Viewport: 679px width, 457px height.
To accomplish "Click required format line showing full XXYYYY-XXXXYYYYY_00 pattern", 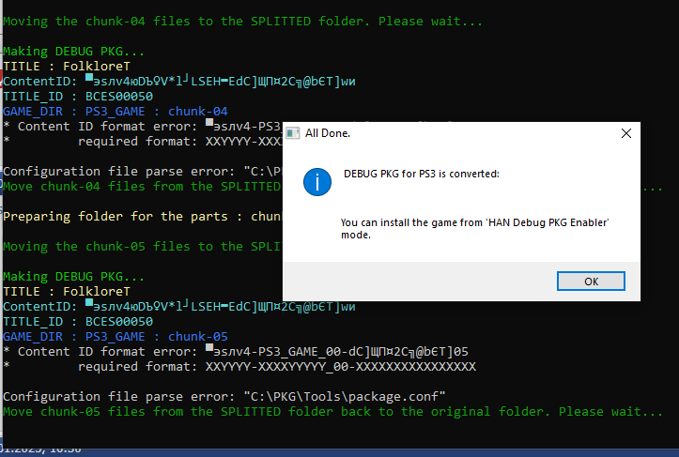I will [239, 367].
